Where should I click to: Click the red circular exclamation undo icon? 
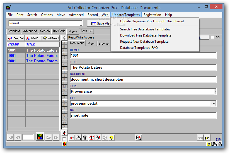click(x=91, y=138)
